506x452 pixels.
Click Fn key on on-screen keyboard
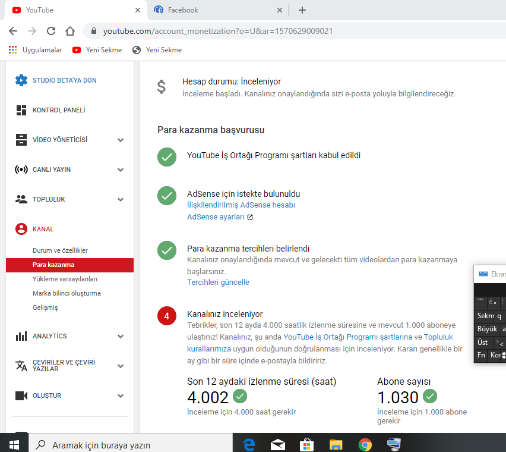(x=481, y=355)
